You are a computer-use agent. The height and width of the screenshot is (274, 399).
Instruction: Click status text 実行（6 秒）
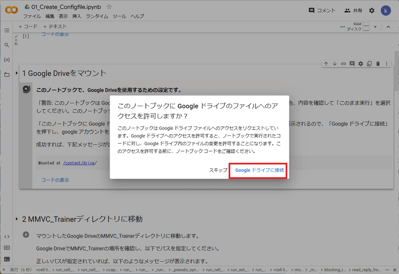20,270
